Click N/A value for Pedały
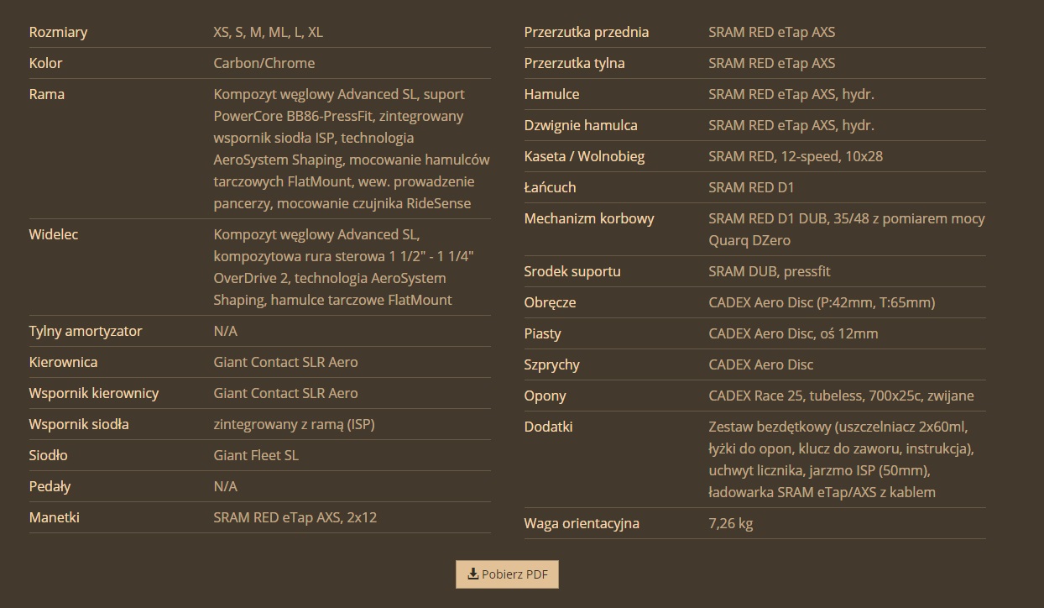Viewport: 1044px width, 608px height. point(226,486)
